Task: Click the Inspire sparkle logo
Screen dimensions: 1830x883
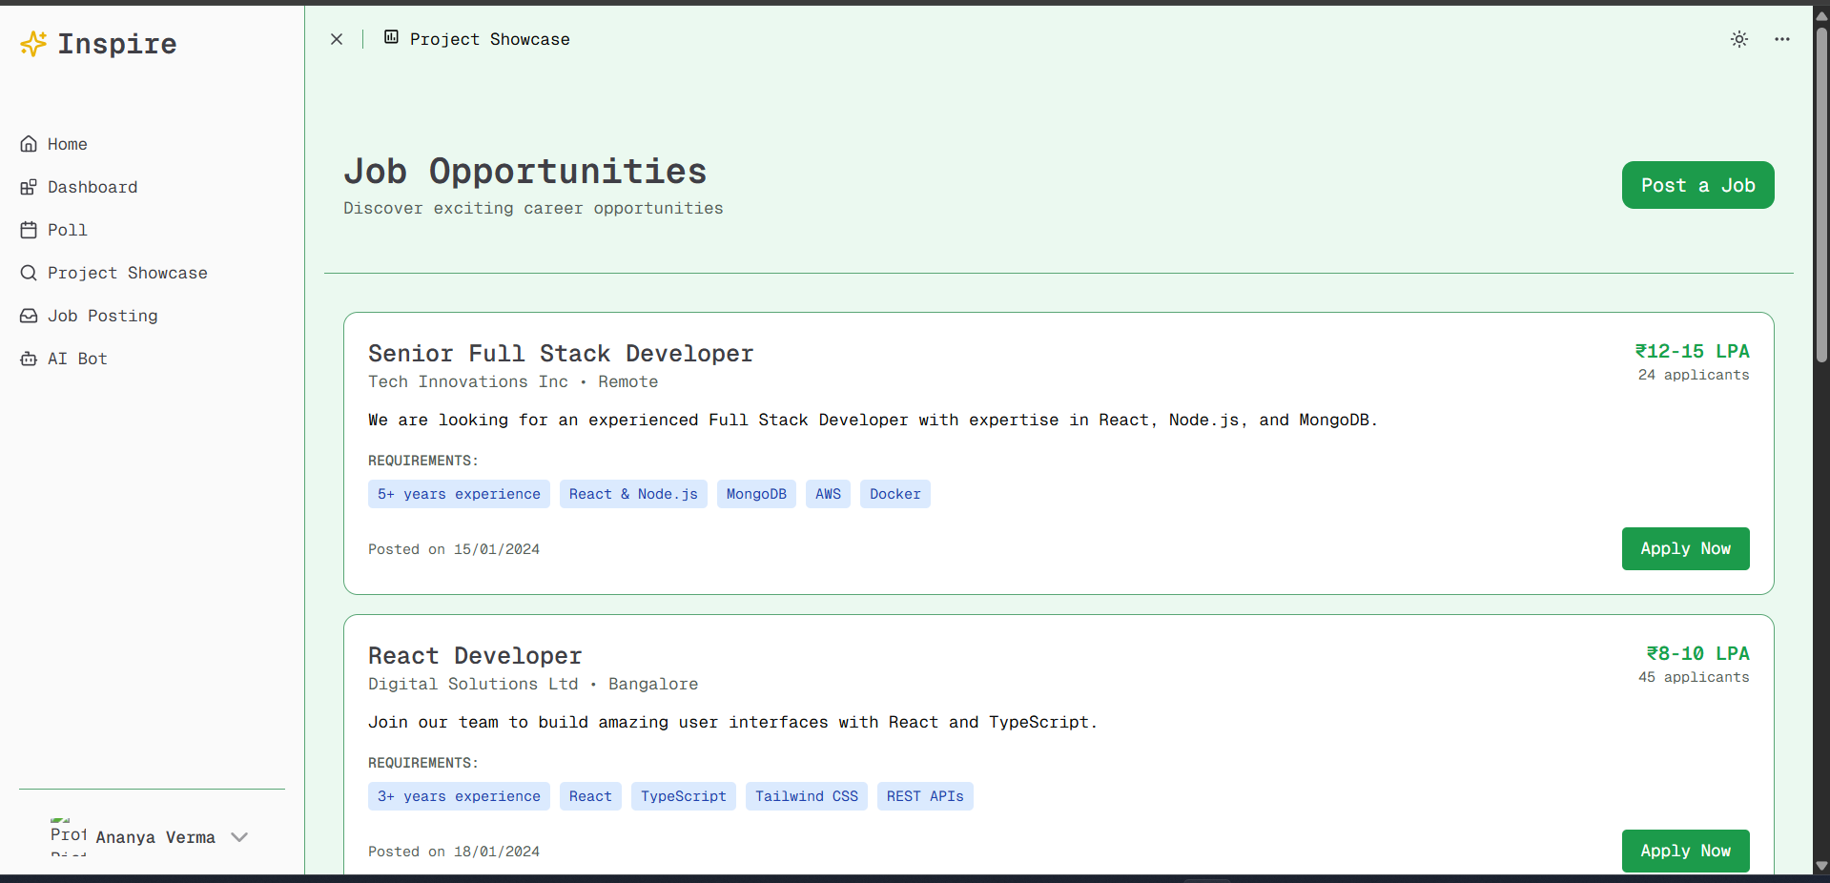Action: pos(32,43)
